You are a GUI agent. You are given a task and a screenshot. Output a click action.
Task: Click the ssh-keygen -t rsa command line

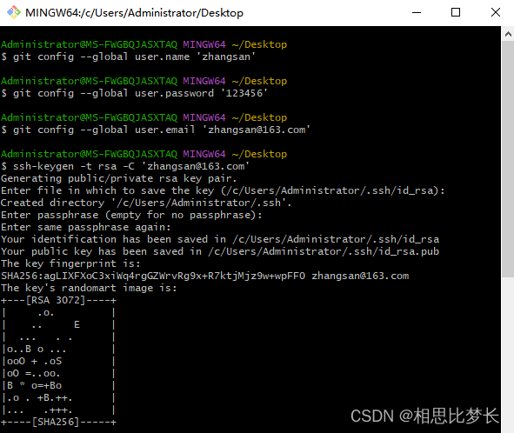click(125, 166)
